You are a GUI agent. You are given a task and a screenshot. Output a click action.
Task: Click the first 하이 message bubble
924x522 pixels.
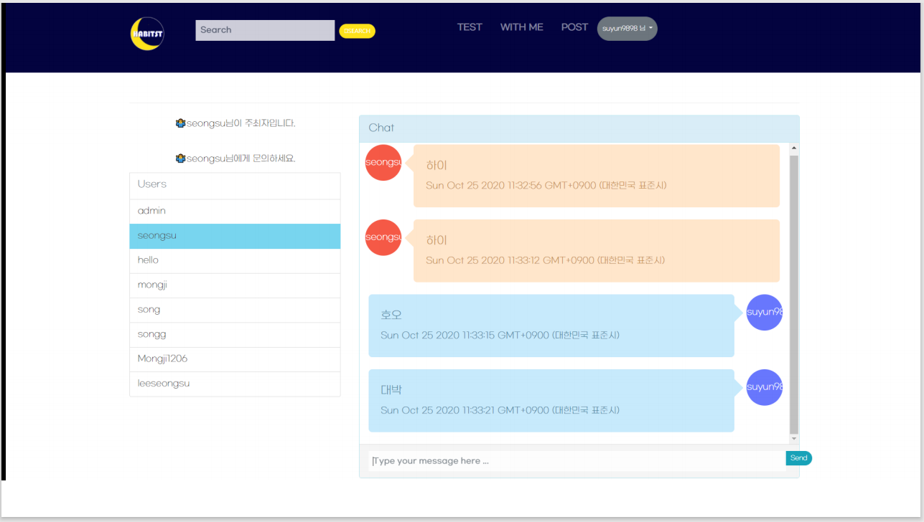tap(597, 176)
